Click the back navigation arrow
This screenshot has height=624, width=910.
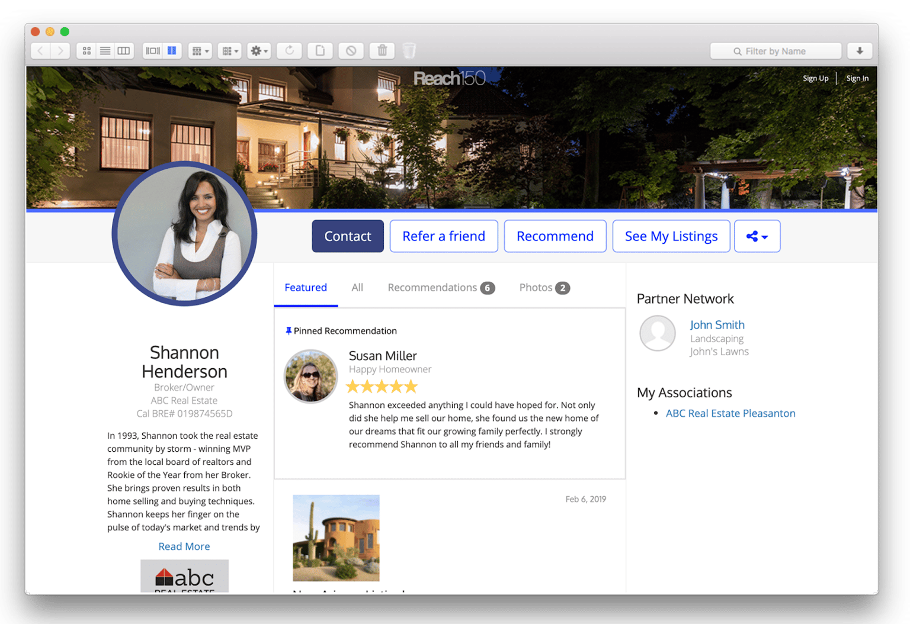point(40,51)
